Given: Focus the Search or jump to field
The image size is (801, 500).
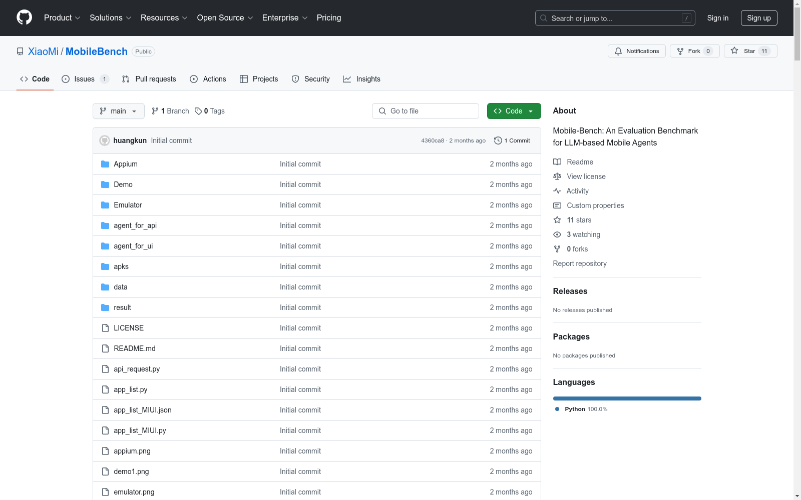Looking at the screenshot, I should tap(615, 18).
